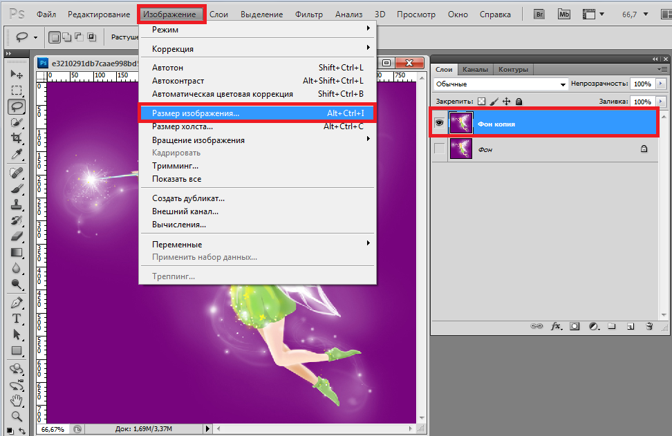672x436 pixels.
Task: Select the Crop tool
Action: point(17,138)
